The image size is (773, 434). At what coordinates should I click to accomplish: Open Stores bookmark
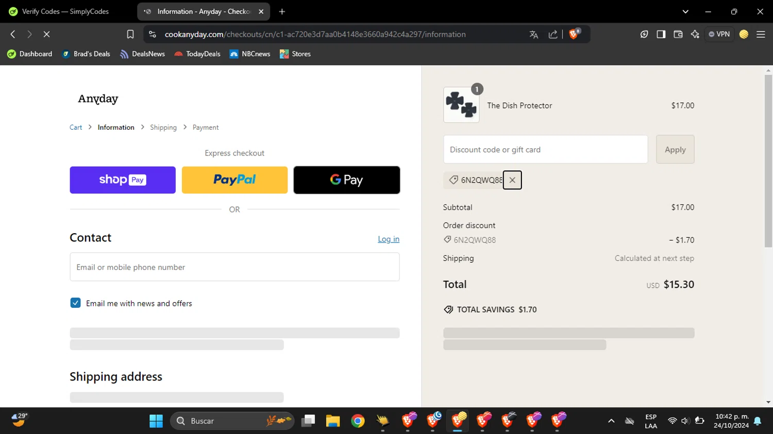[295, 54]
